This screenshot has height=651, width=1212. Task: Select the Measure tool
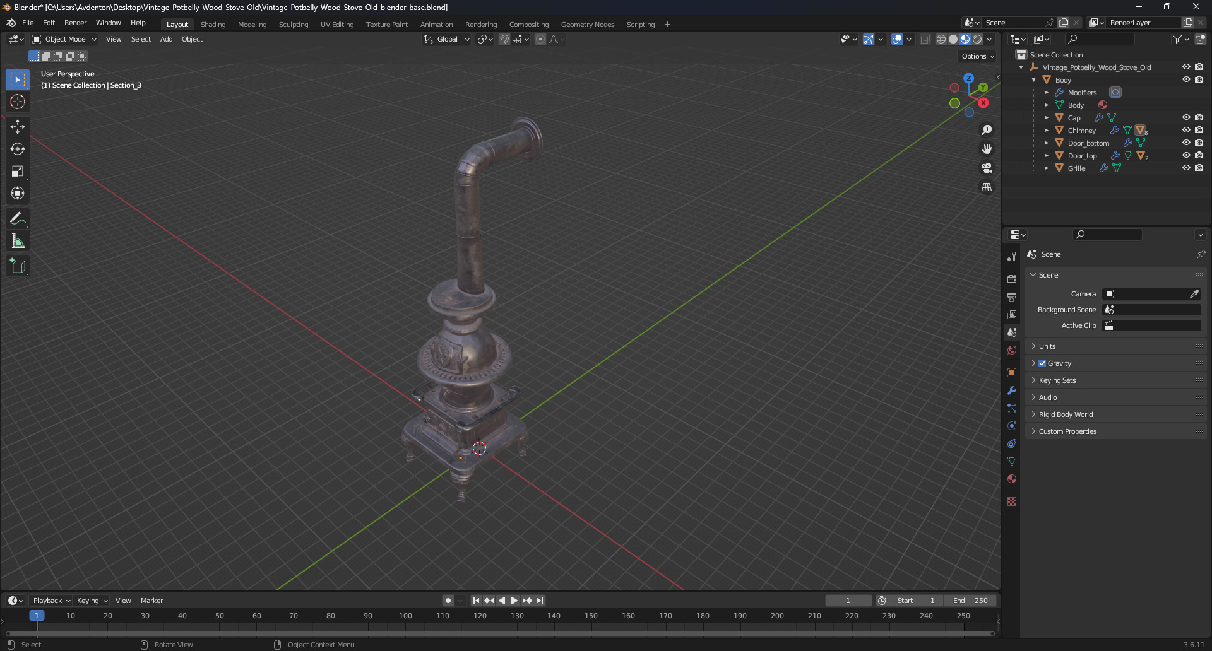click(18, 241)
